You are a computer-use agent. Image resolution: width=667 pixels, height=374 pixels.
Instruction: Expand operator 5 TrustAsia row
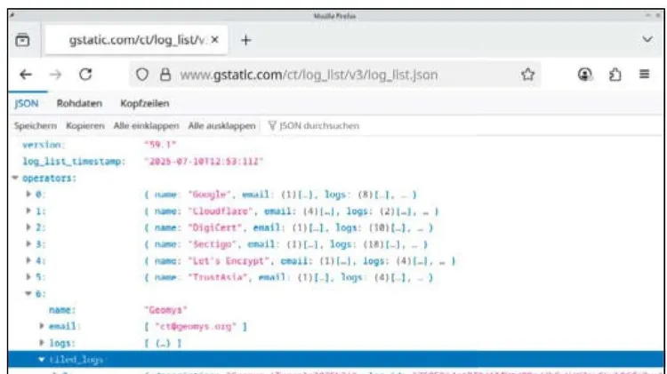28,277
